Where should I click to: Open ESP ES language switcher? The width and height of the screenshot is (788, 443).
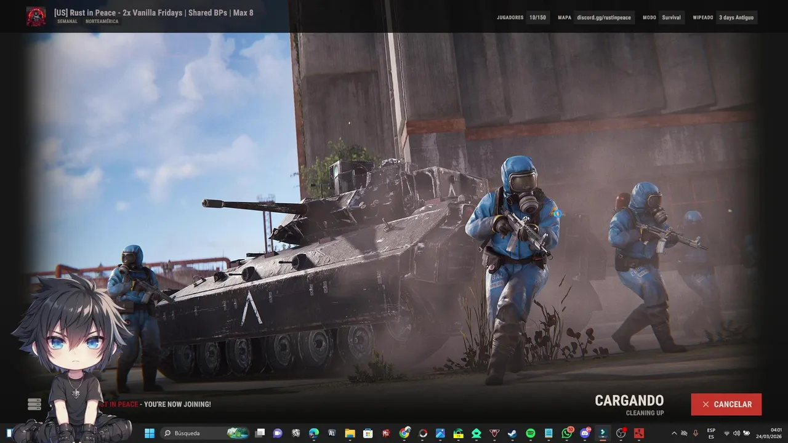tap(711, 433)
